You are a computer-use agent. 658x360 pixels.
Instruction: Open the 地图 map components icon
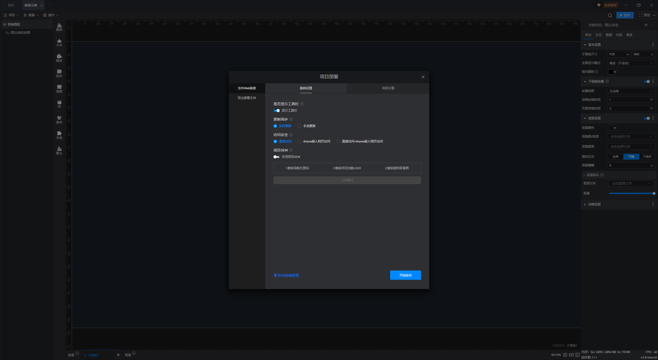tap(59, 88)
